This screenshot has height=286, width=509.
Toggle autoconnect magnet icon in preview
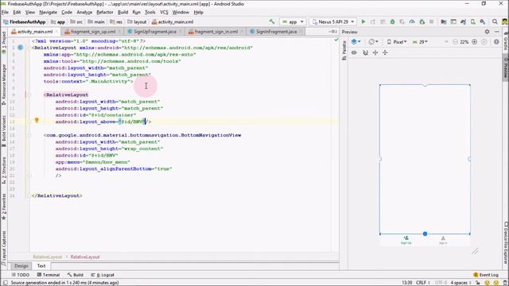click(x=366, y=52)
